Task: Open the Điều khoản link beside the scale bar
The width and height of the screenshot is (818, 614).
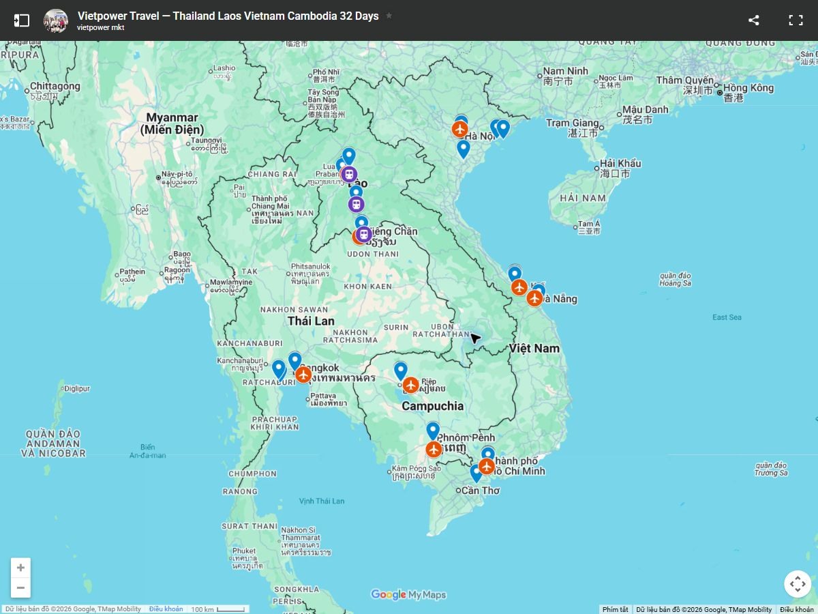Action: click(x=166, y=609)
